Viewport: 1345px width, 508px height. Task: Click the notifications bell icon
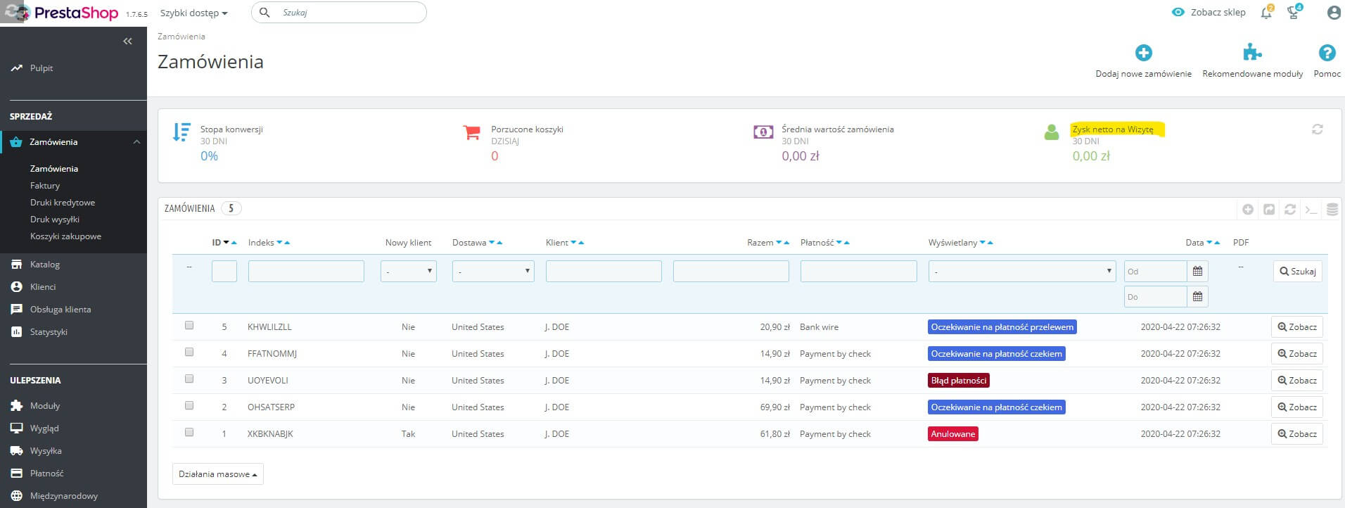[x=1266, y=13]
